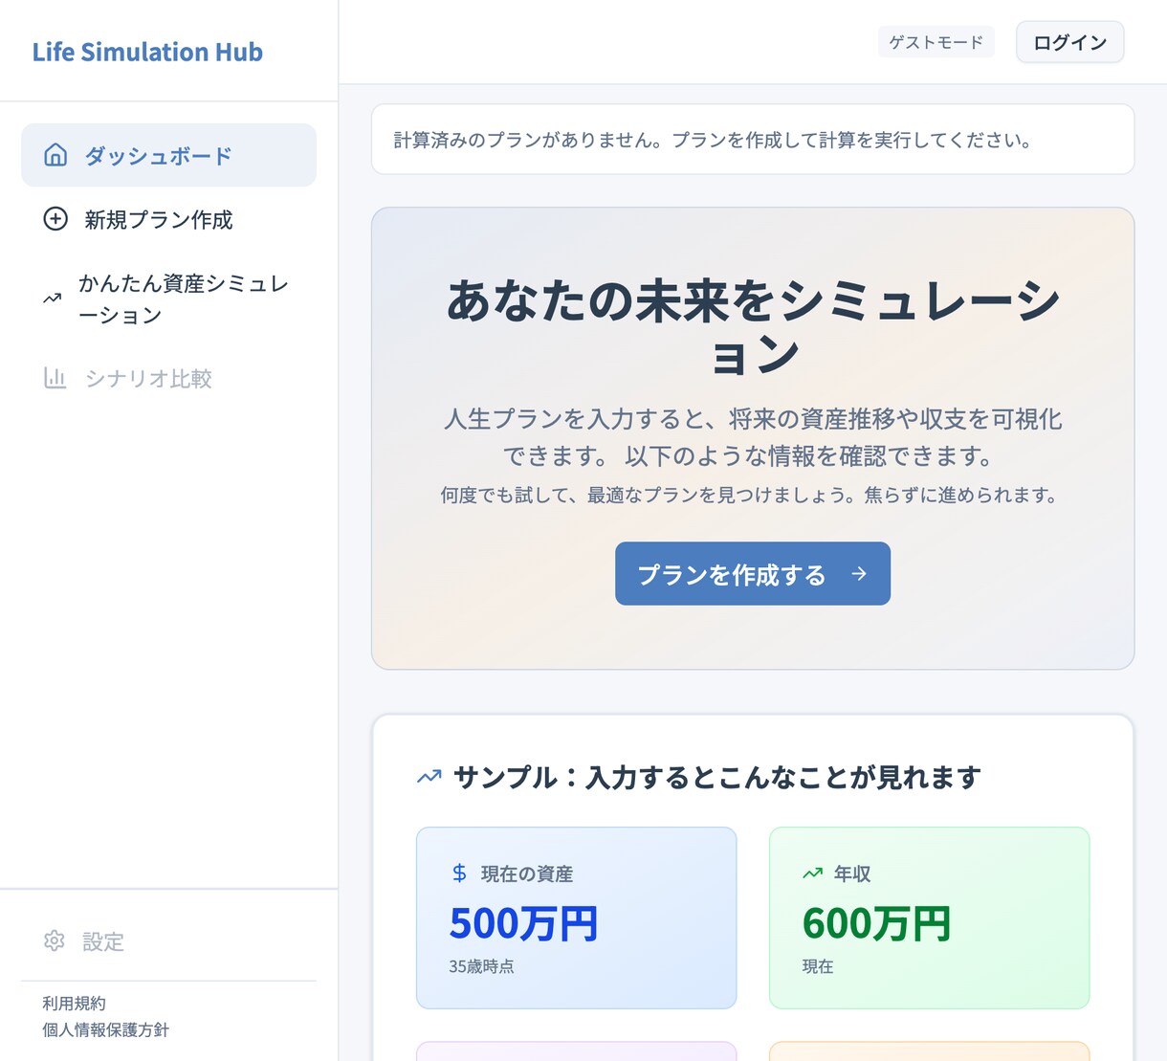
Task: Click the ログイン button
Action: (1069, 42)
